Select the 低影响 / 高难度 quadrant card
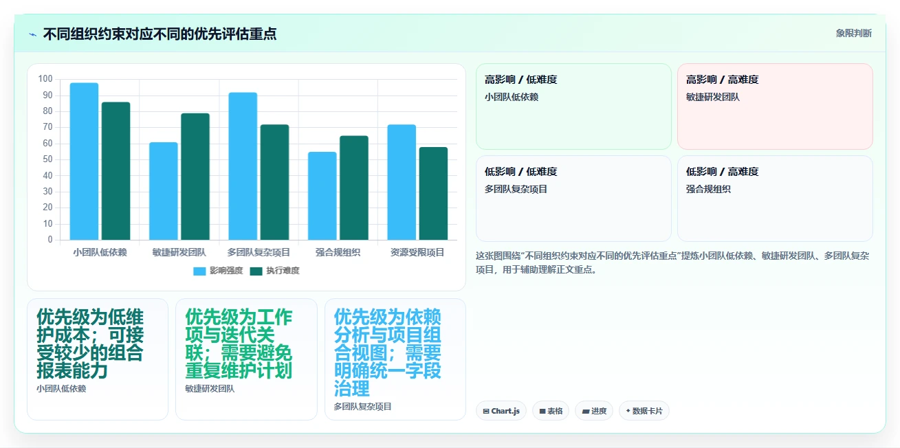The image size is (900, 448). (x=775, y=199)
